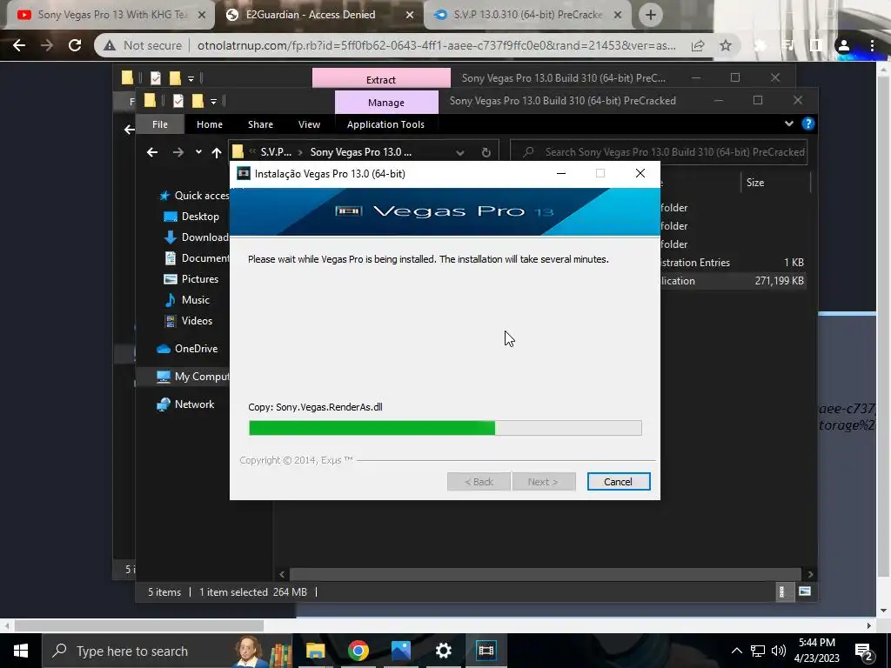891x668 pixels.
Task: Open the quick access toolbar customize dropdown
Action: (213, 102)
